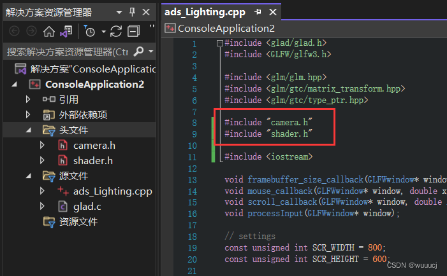Collapse the ConsoleApplication2 project node

[14, 85]
